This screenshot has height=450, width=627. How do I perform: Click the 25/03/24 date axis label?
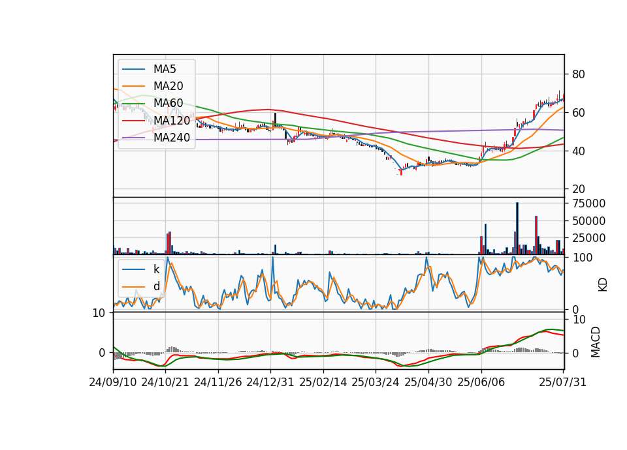coord(376,382)
